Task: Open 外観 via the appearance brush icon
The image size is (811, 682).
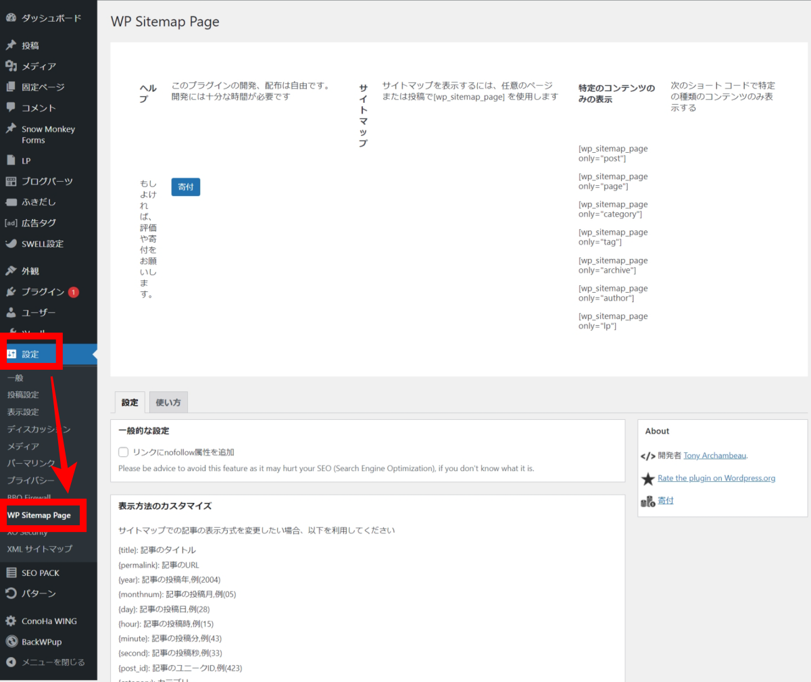Action: coord(11,270)
